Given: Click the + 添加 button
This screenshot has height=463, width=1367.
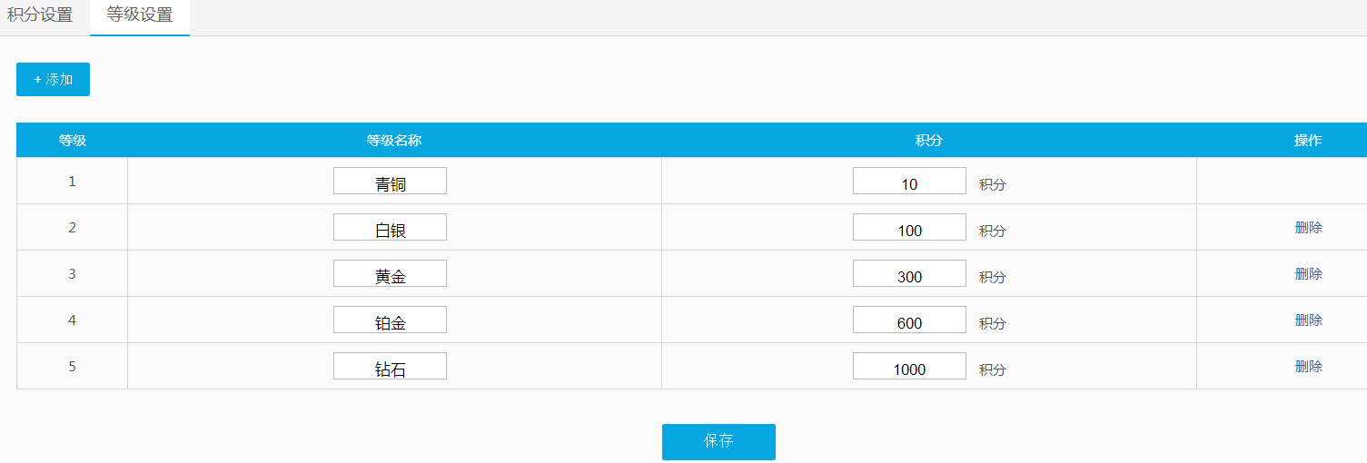Looking at the screenshot, I should pyautogui.click(x=53, y=79).
